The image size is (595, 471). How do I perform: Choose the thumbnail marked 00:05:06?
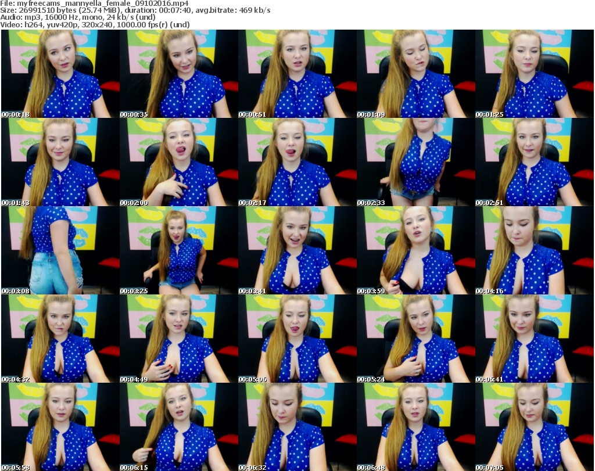(x=297, y=339)
